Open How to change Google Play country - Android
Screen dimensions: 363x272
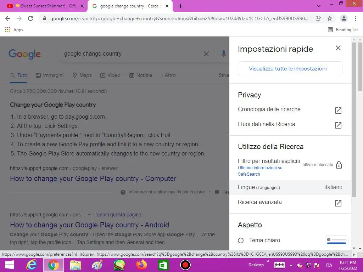(x=89, y=225)
